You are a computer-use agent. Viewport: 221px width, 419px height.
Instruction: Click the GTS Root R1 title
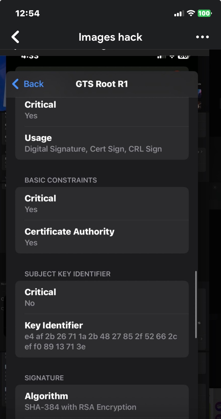tap(102, 84)
